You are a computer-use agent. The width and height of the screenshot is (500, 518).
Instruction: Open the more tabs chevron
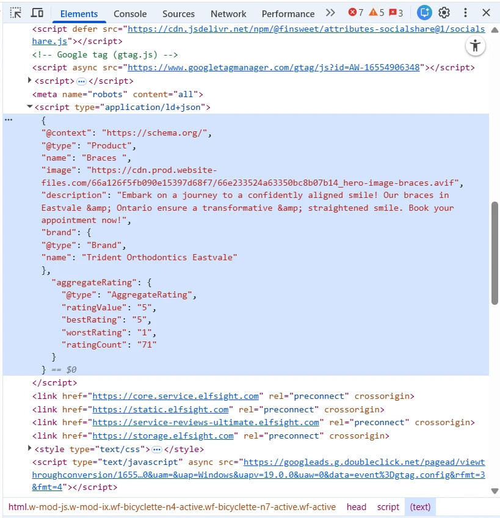tap(330, 13)
